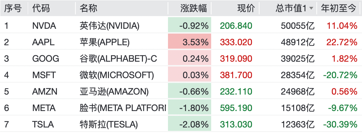Select the 特斯拉(TESLA) stock name
This screenshot has width=362, height=135.
[x=109, y=125]
